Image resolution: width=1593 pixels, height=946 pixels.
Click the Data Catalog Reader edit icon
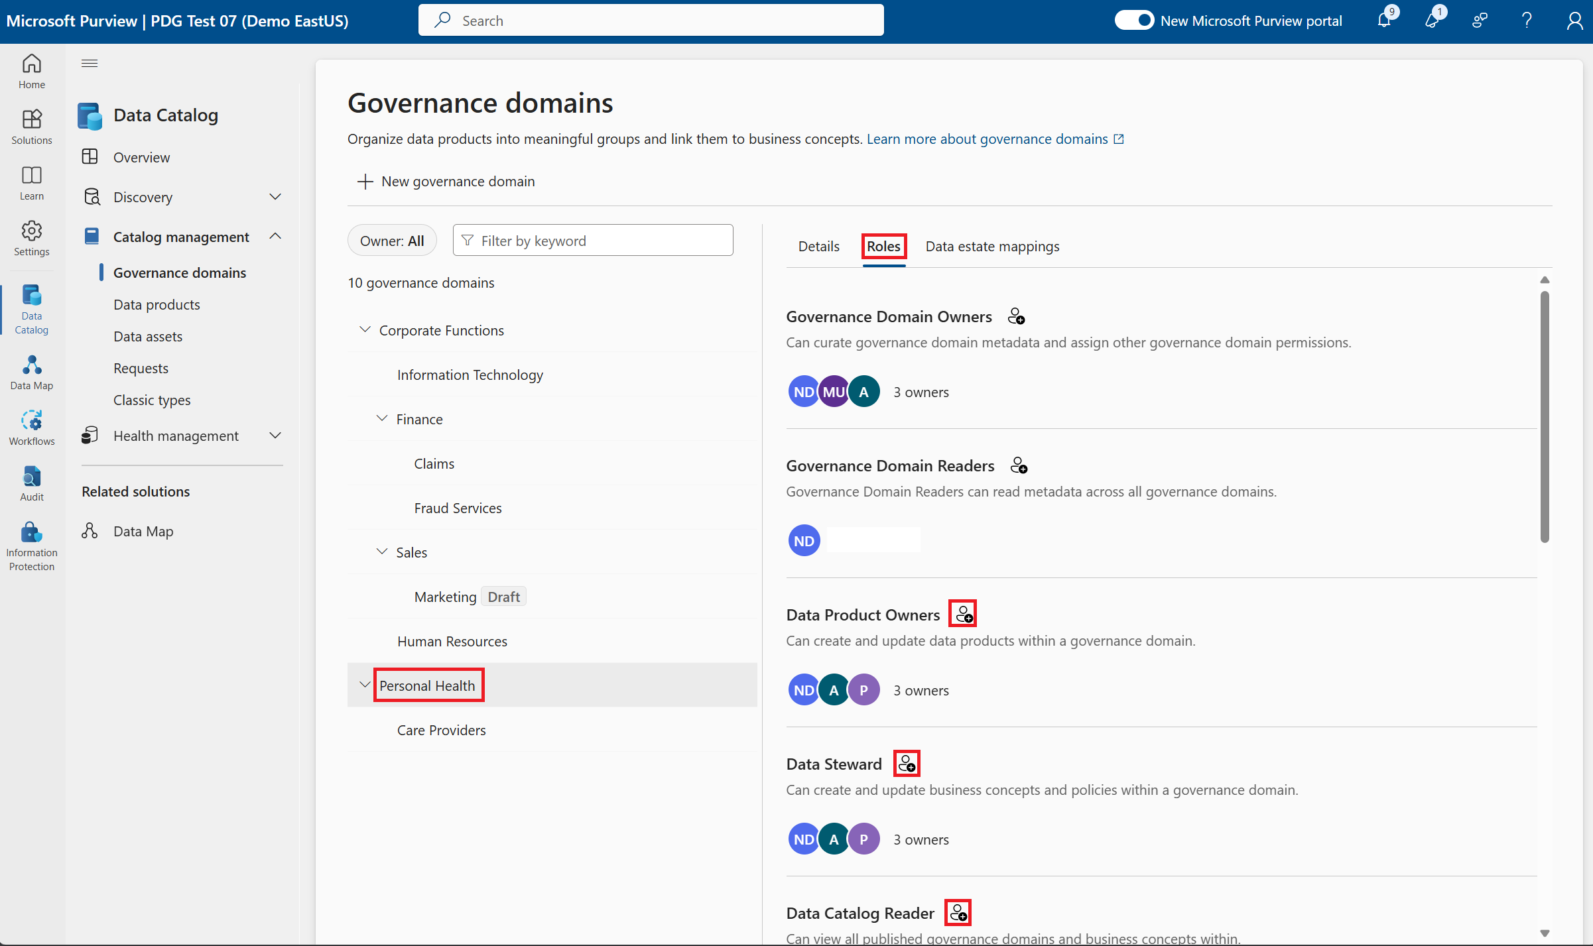958,914
